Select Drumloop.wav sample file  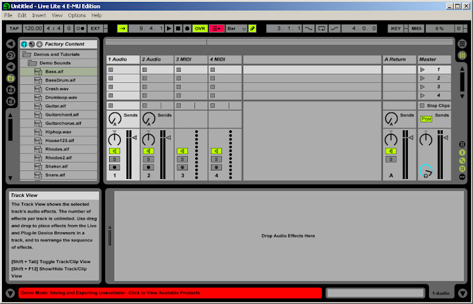coord(58,97)
